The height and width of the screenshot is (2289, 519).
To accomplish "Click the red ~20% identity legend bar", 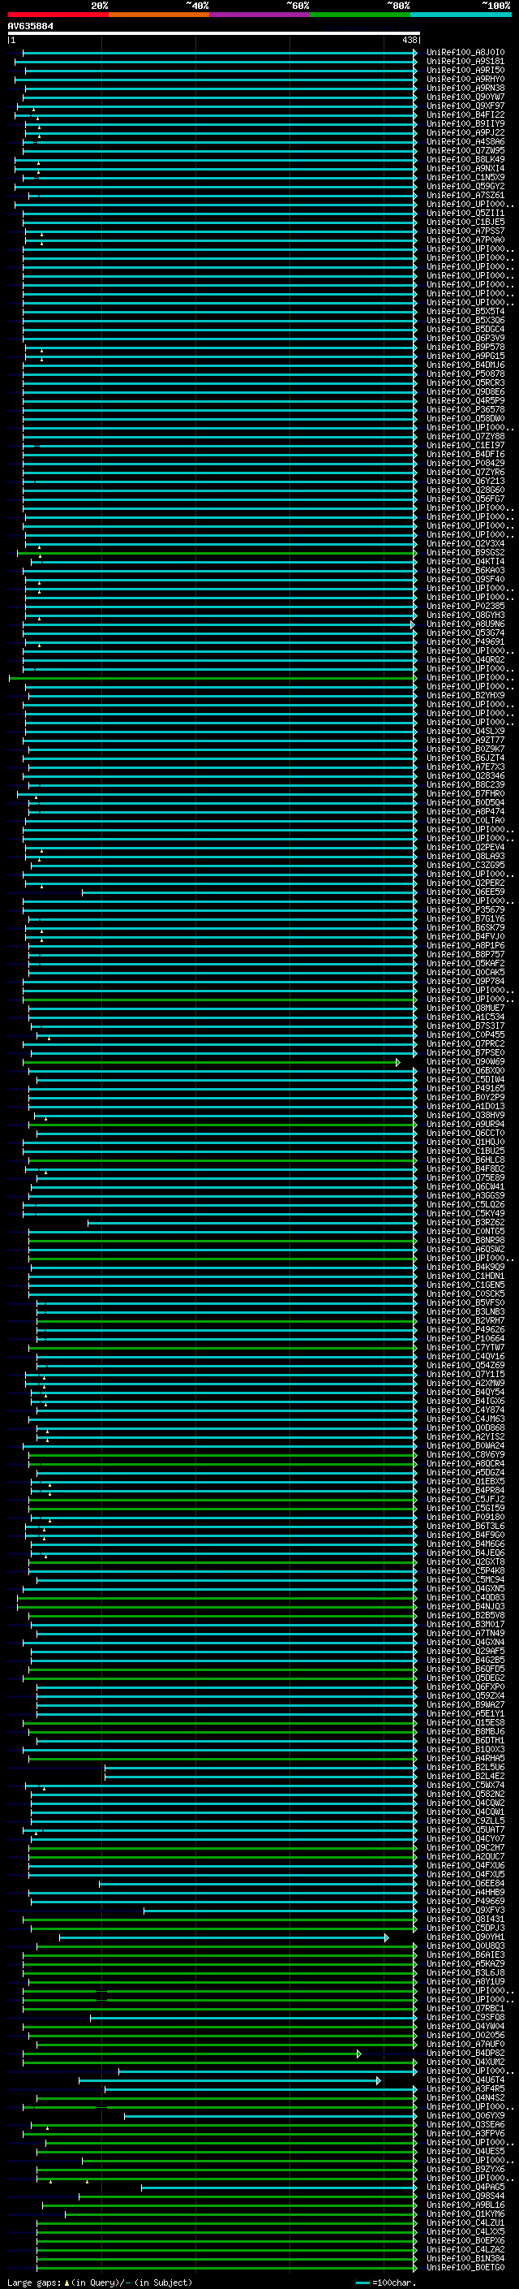I will [58, 15].
